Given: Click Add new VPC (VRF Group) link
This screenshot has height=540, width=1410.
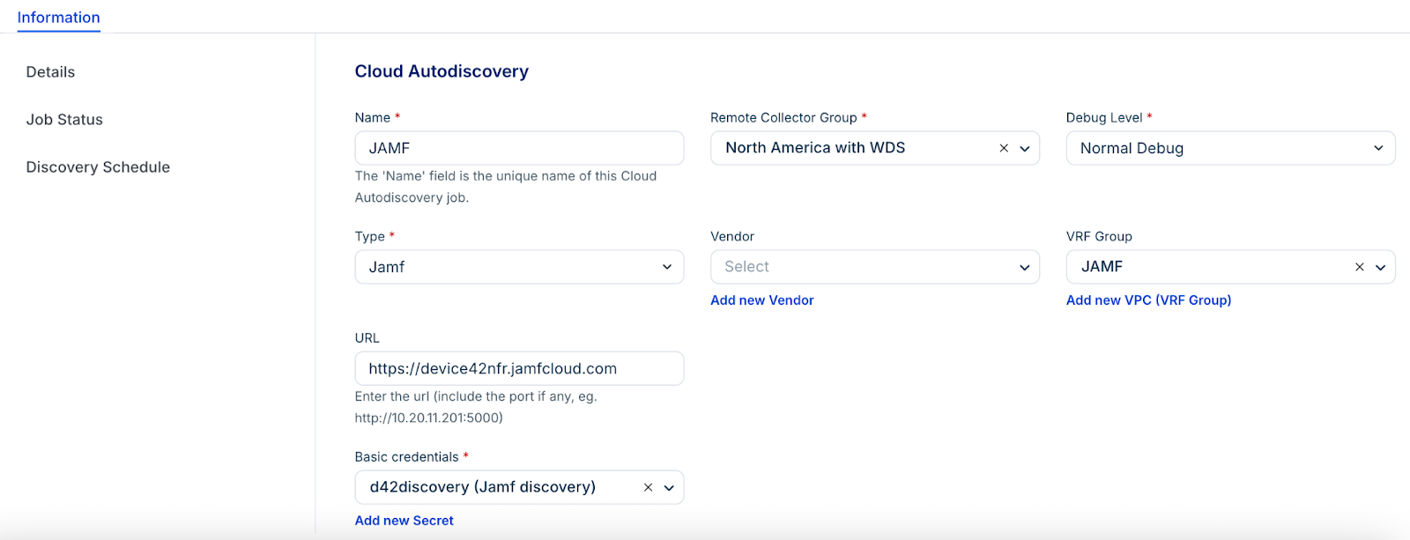Looking at the screenshot, I should click(x=1148, y=300).
